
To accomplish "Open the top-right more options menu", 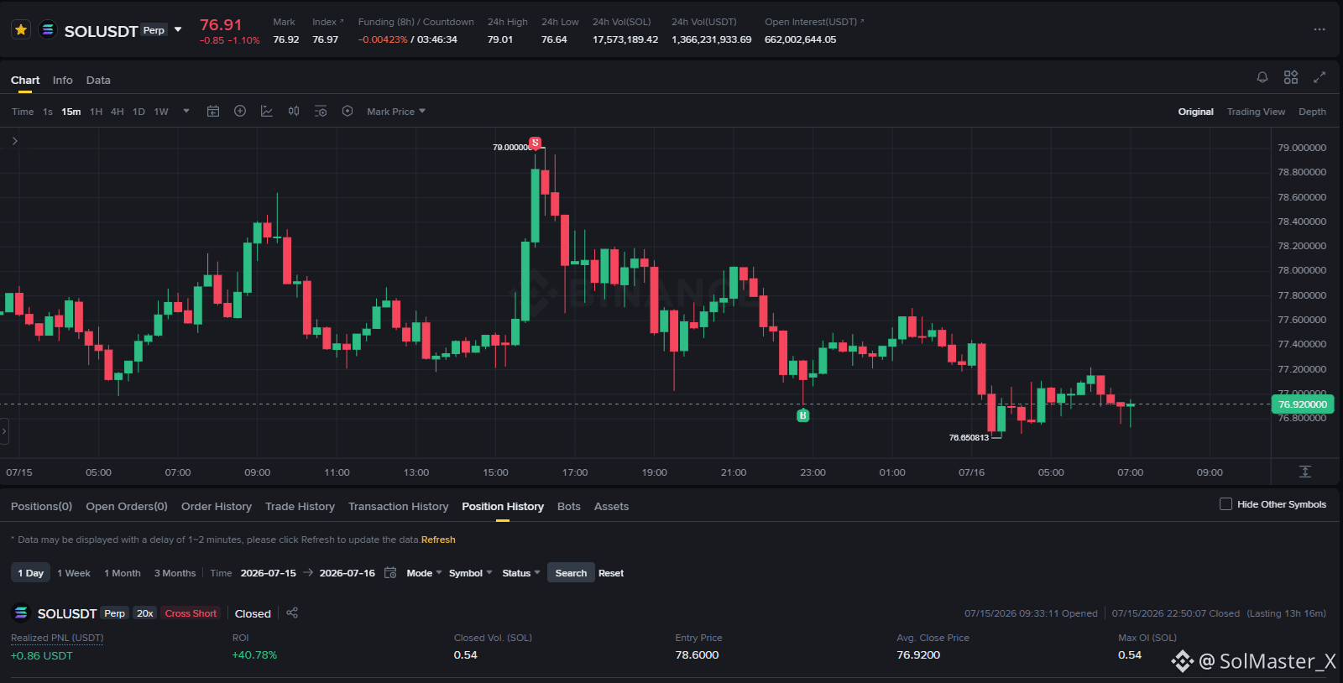I will click(x=1319, y=29).
